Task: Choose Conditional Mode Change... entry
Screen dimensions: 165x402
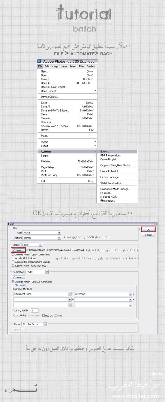Action: point(117,189)
